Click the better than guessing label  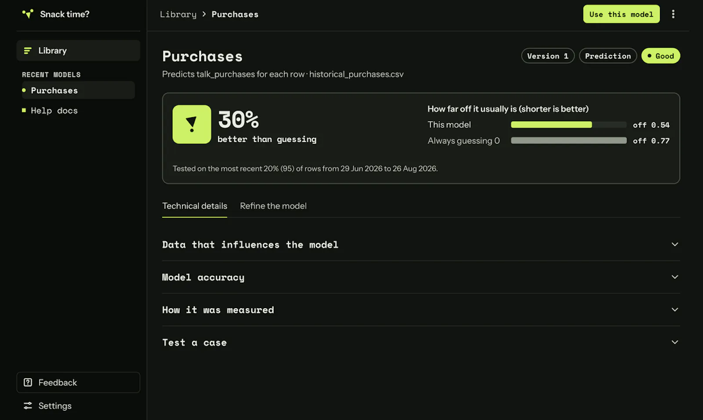[267, 139]
